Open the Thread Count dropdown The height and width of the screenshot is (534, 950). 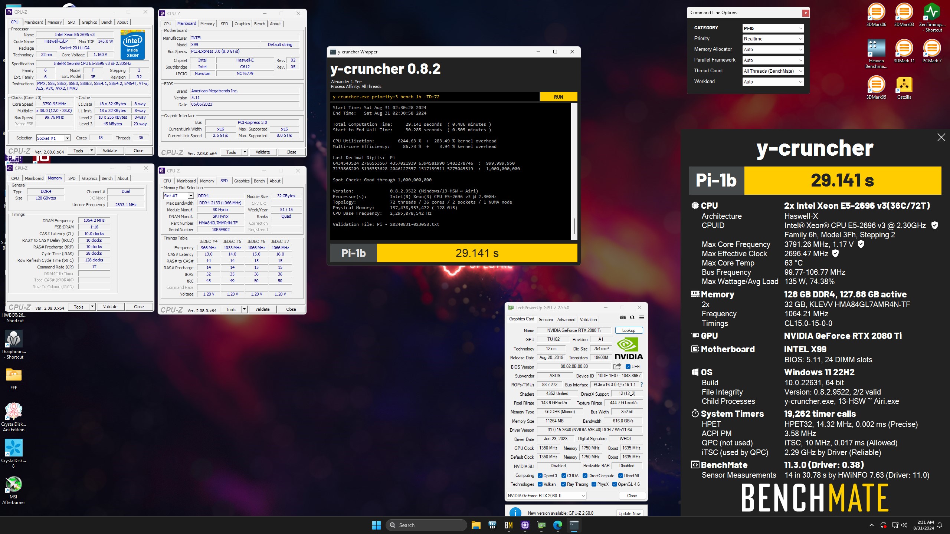(773, 71)
